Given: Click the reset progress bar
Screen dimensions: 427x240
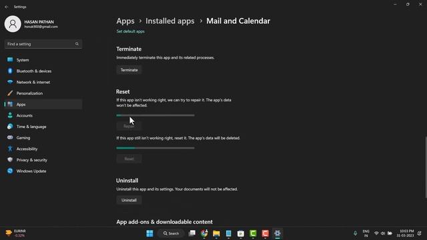Looking at the screenshot, I should pyautogui.click(x=155, y=148).
